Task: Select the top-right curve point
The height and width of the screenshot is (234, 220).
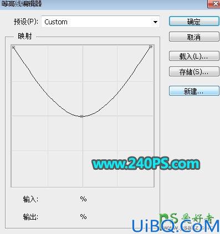Action: [151, 47]
